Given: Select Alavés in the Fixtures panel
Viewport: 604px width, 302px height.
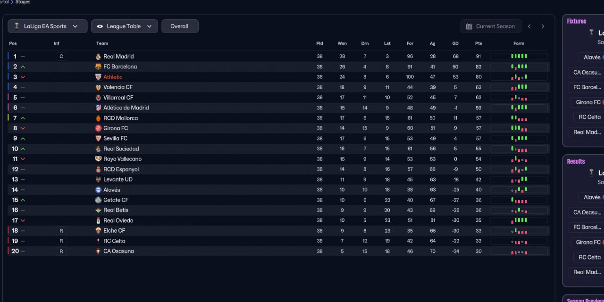Looking at the screenshot, I should (592, 58).
